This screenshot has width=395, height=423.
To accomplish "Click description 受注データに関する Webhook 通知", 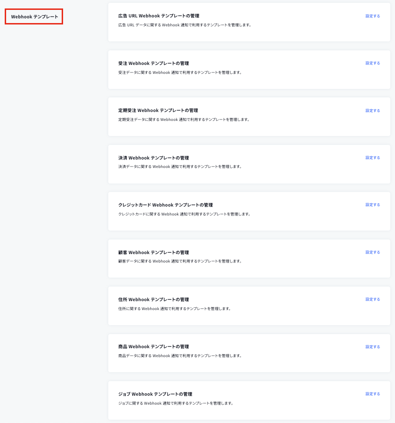I will pyautogui.click(x=180, y=72).
